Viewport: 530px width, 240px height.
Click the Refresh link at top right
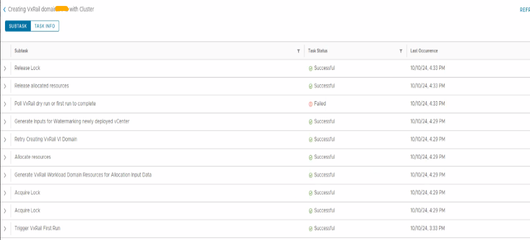(x=525, y=10)
